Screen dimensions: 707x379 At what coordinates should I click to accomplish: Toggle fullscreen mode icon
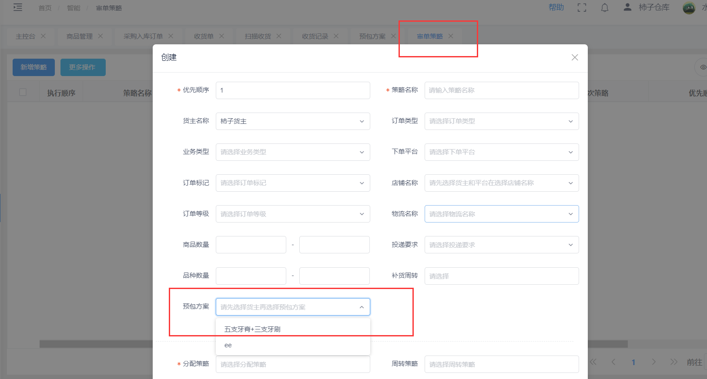(x=582, y=7)
